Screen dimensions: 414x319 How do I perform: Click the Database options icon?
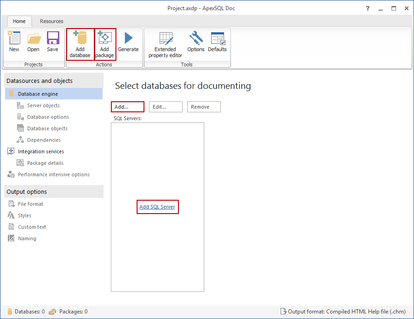[20, 117]
